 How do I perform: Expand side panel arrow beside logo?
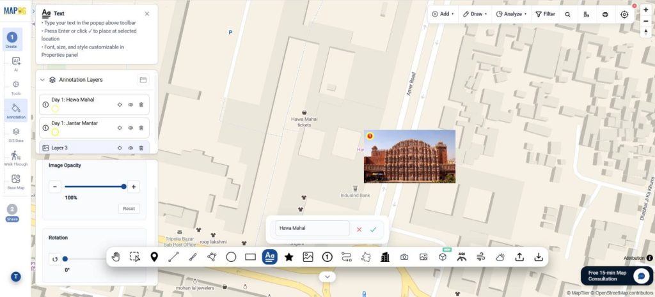[x=33, y=11]
